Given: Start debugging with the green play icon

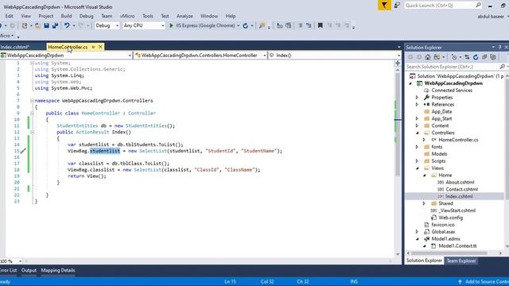Looking at the screenshot, I should [x=172, y=25].
